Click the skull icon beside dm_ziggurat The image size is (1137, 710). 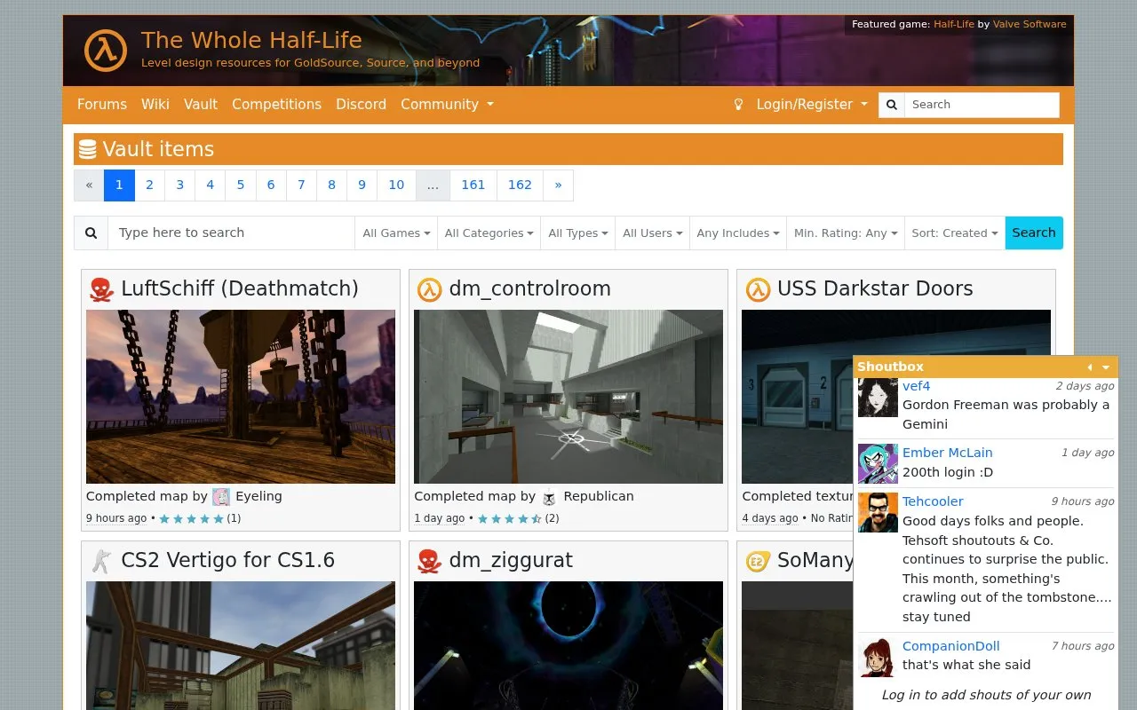pos(430,561)
